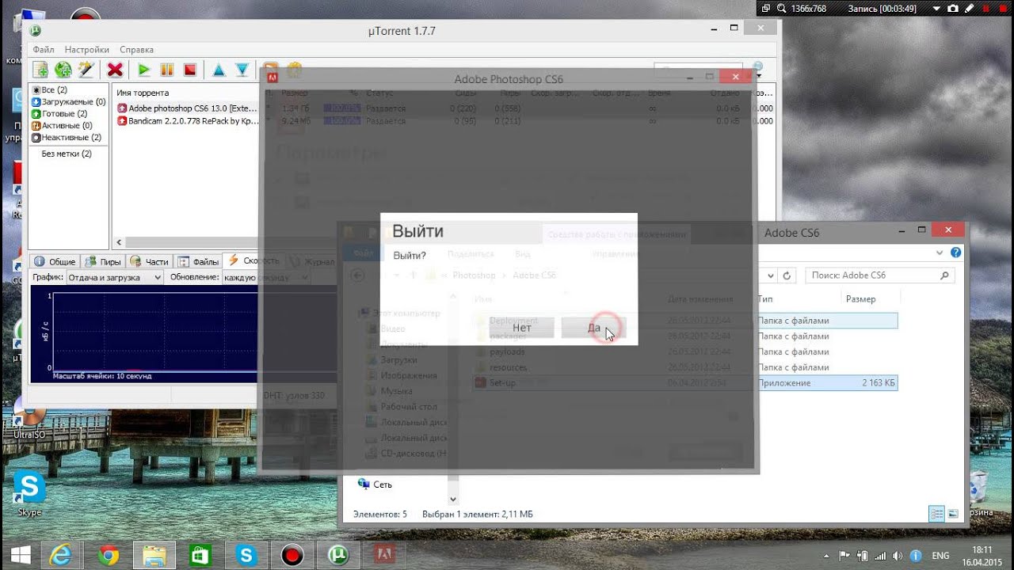The height and width of the screenshot is (570, 1014).
Task: Select Неактивные (2) category
Action: [x=67, y=138]
